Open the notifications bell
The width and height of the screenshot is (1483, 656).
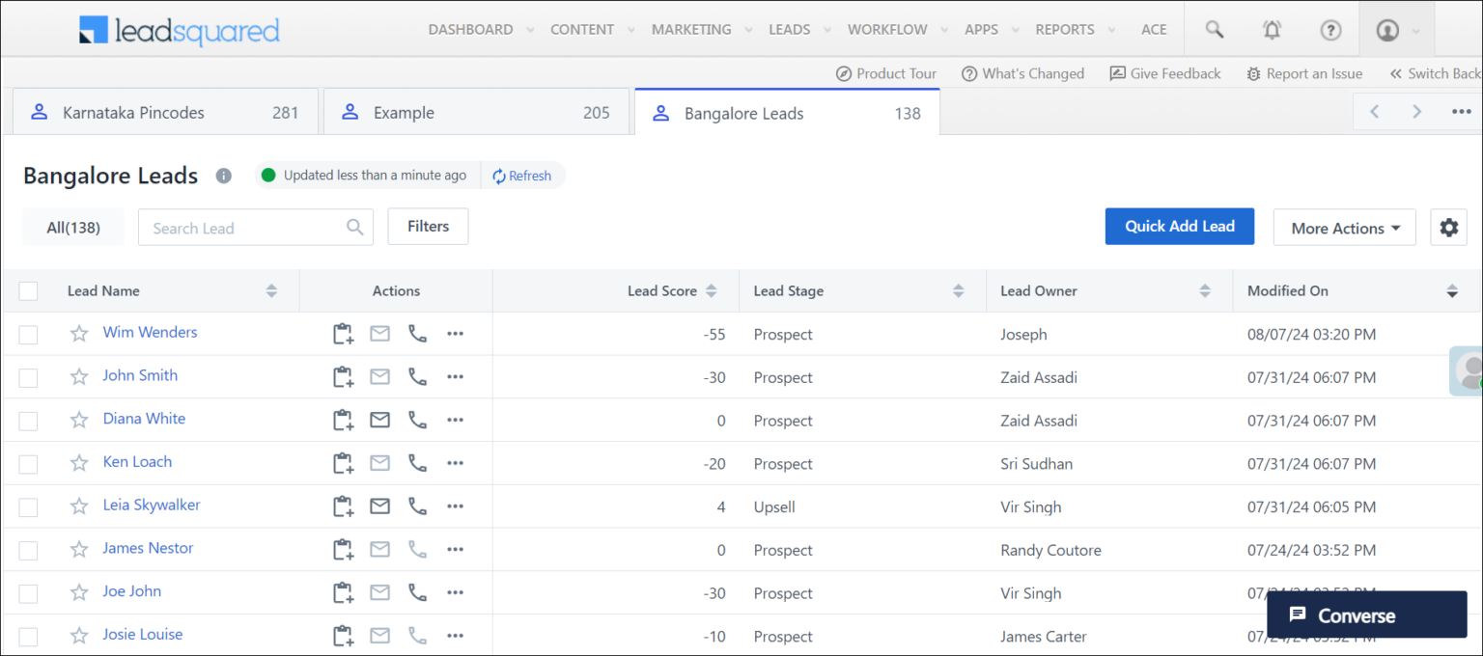pos(1272,29)
